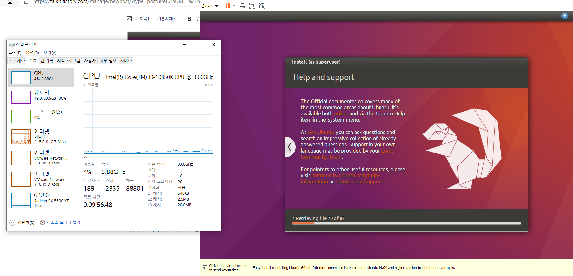Open the ubuntu.com/support link

pyautogui.click(x=359, y=182)
